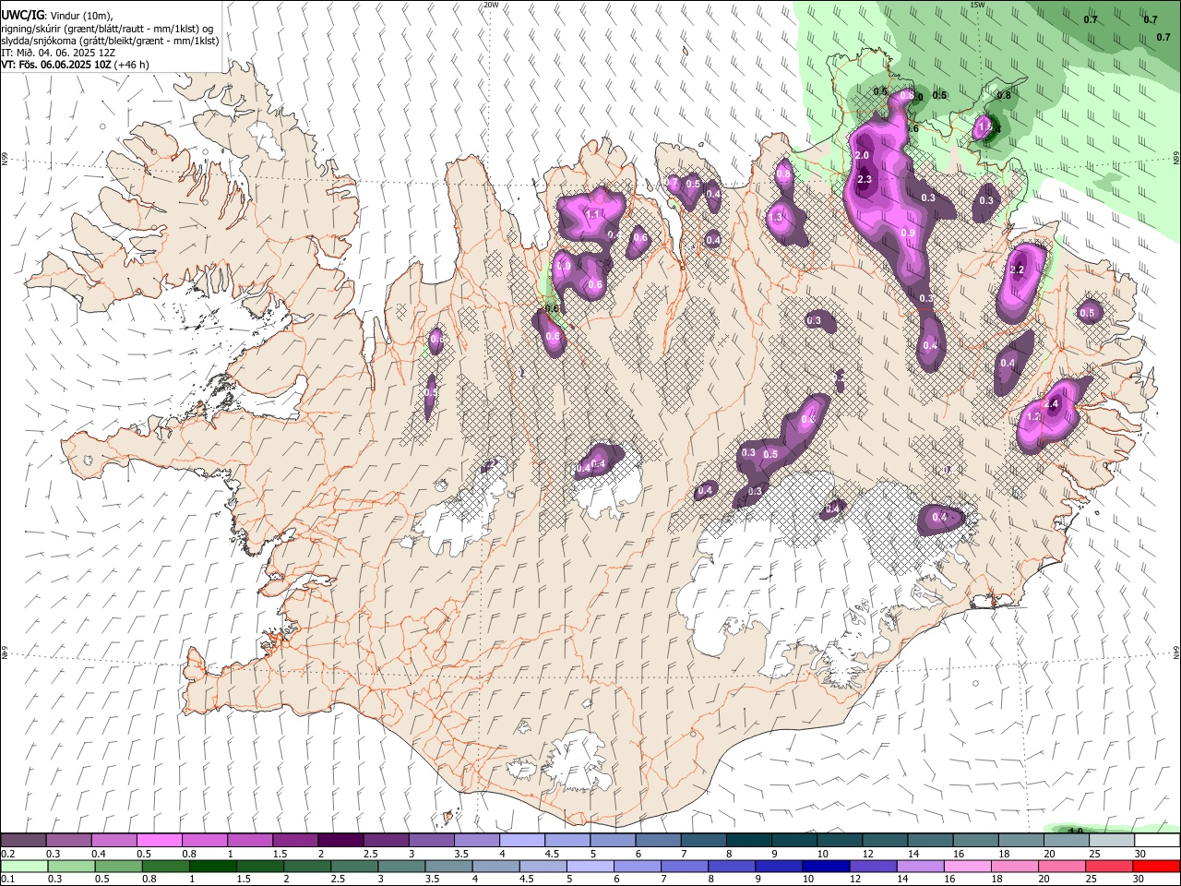The width and height of the screenshot is (1181, 886).
Task: Click the 'IT: Mið. 04. 06. 2025 12Z' line
Action: 57,53
